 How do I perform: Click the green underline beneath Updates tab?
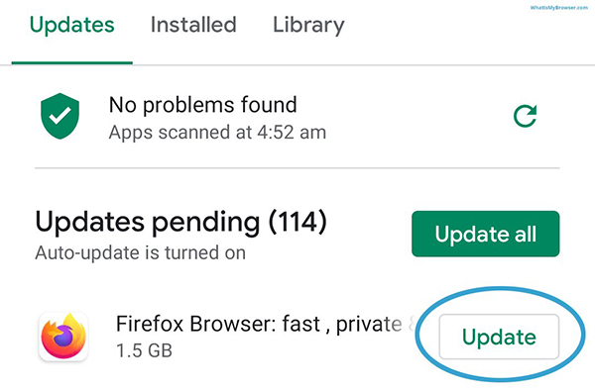pos(72,62)
